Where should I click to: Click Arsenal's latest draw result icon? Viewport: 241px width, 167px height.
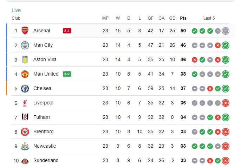[x=226, y=31]
